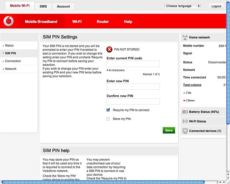Screen dimensions: 230x184
Task: Expand the Battery Status (40%) panel
Action: (203, 112)
